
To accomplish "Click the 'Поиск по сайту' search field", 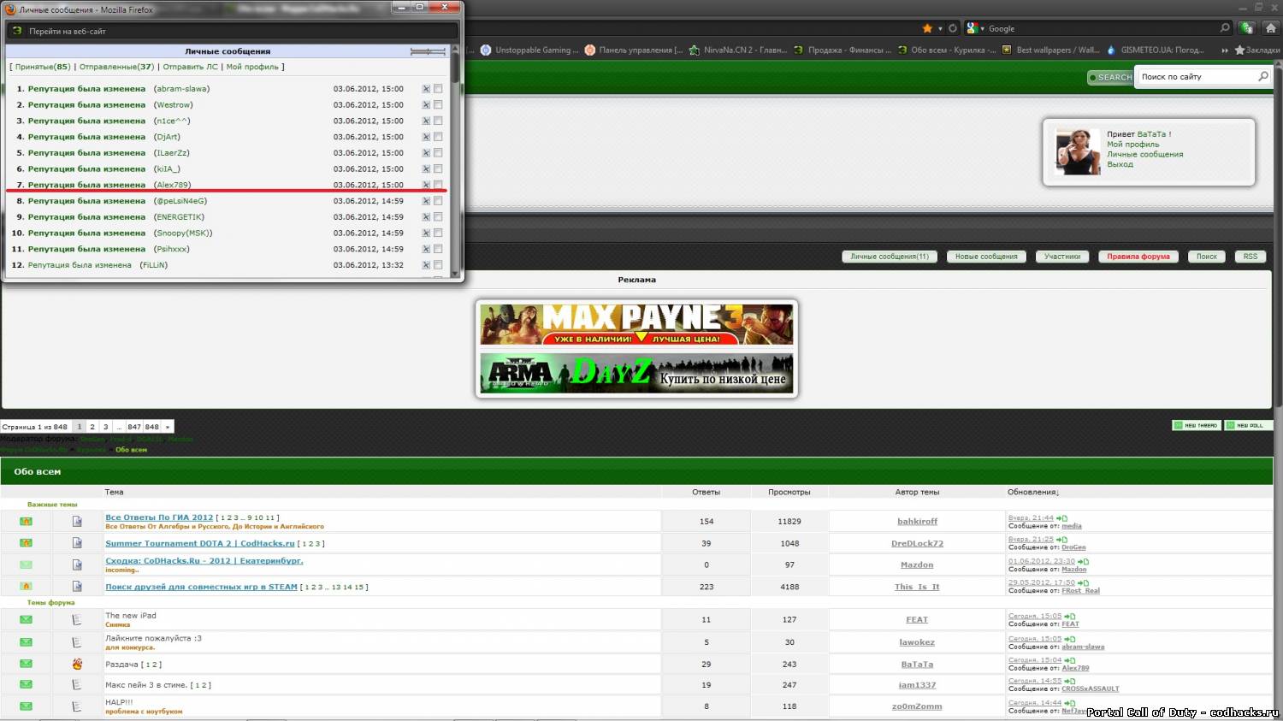I will click(1197, 77).
